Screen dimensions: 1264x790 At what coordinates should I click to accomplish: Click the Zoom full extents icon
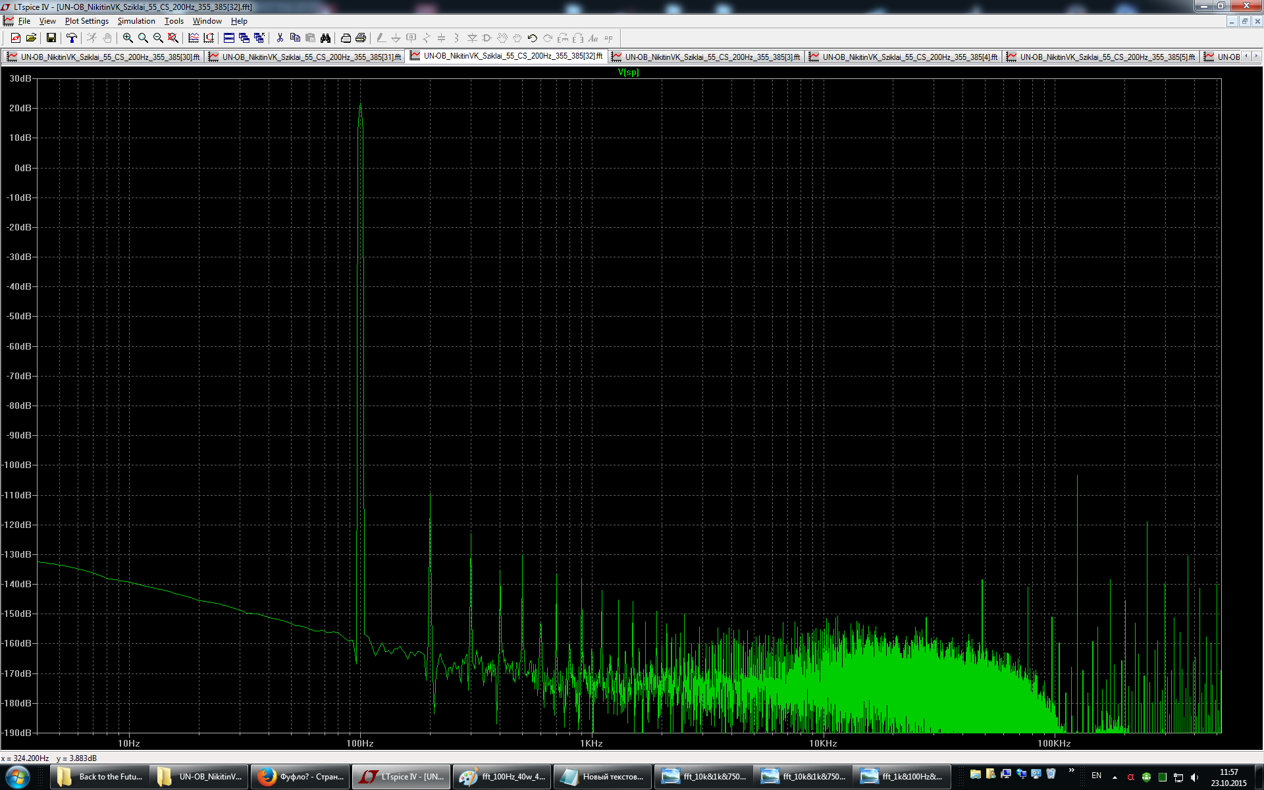tap(173, 38)
